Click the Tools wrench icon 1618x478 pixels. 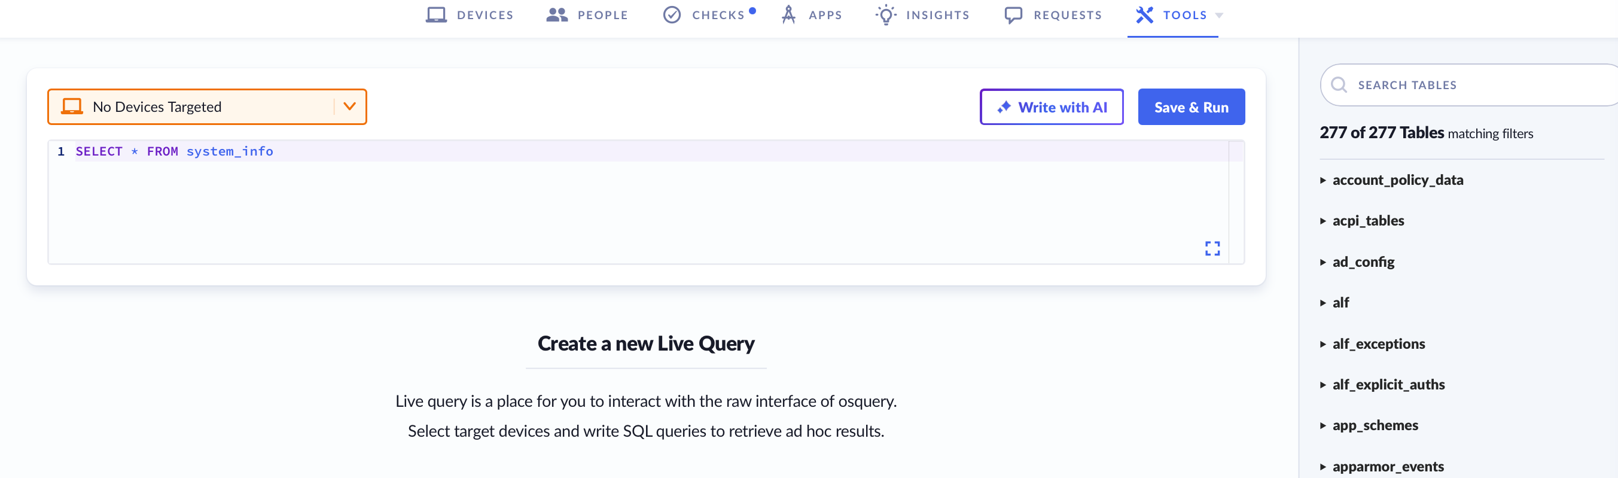pos(1144,14)
